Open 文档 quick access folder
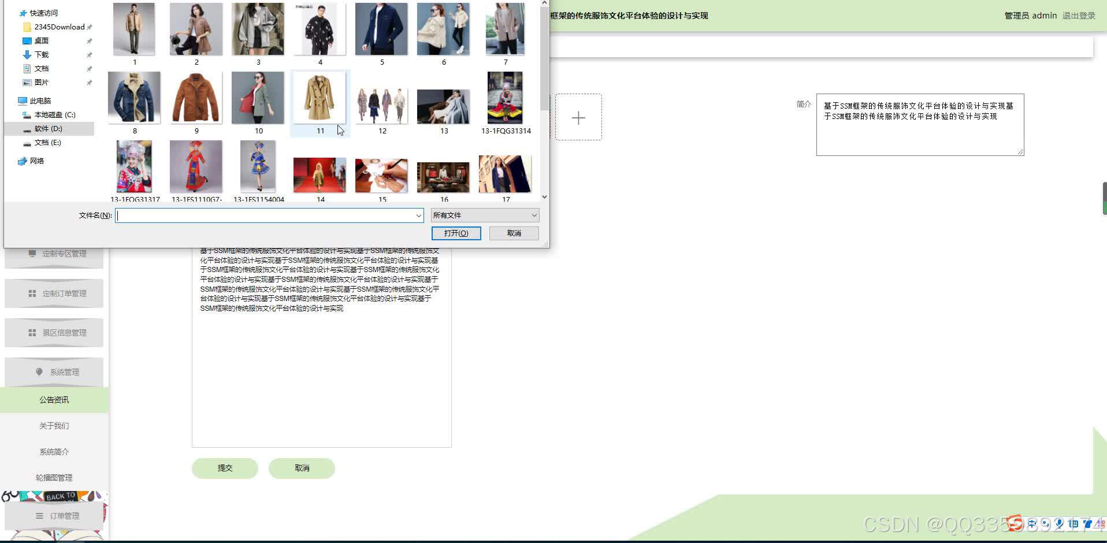1107x543 pixels. (42, 68)
